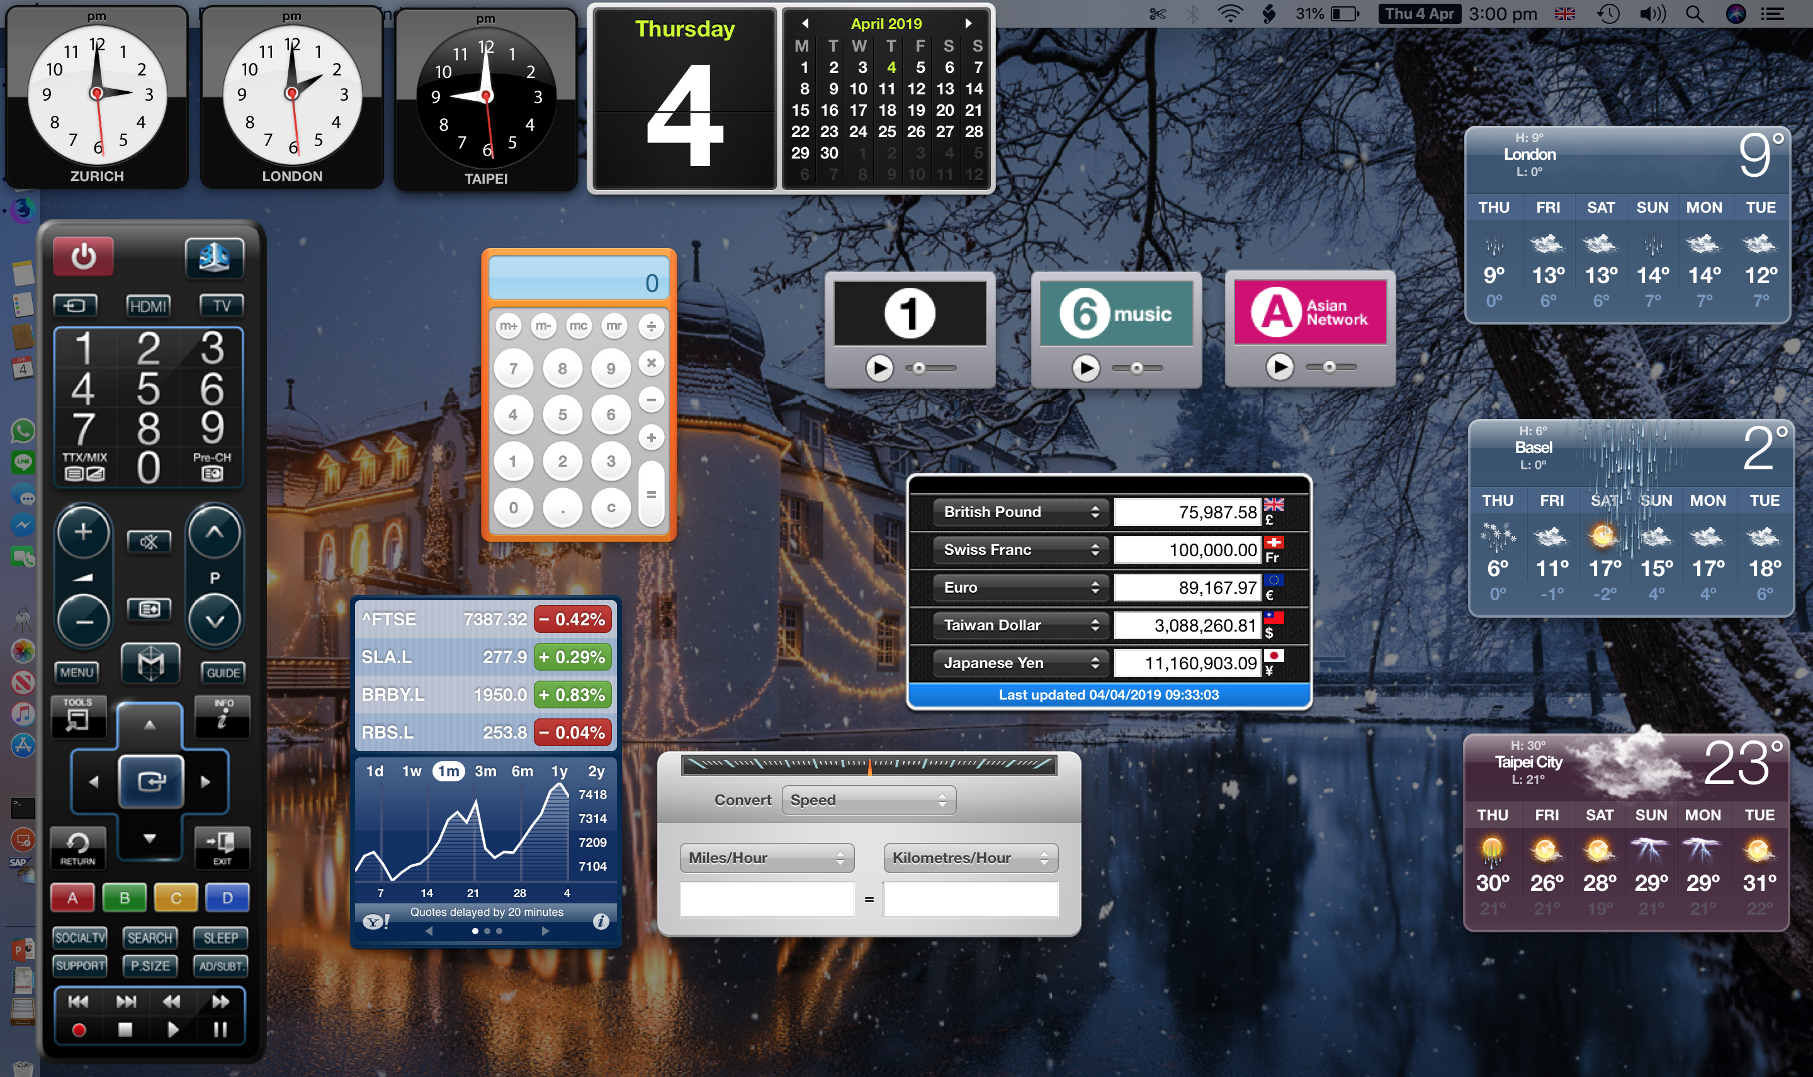
Task: Play BBC Radio 1 station
Action: pyautogui.click(x=879, y=369)
